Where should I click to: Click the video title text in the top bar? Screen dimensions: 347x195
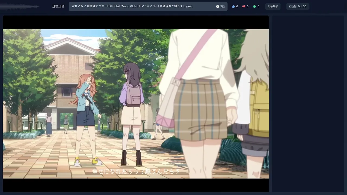(132, 6)
